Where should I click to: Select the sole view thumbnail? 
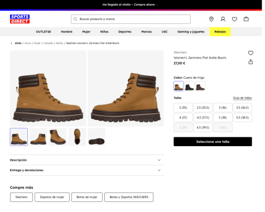(97, 137)
